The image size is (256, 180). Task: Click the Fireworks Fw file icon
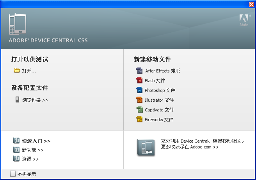[x=139, y=119]
